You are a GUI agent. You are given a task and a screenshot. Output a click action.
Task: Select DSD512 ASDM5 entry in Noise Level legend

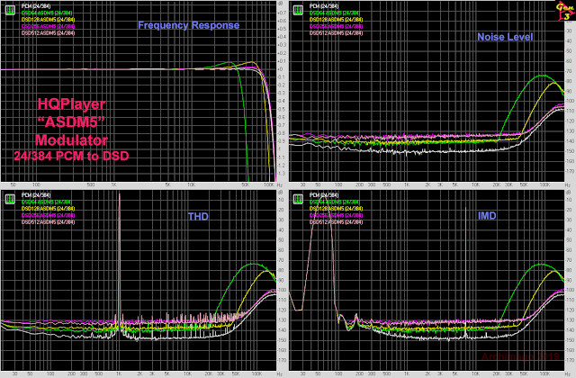[x=336, y=33]
